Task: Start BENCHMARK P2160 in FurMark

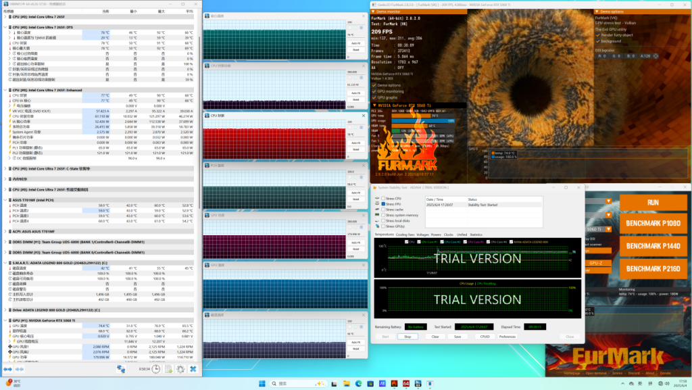Action: click(x=653, y=269)
